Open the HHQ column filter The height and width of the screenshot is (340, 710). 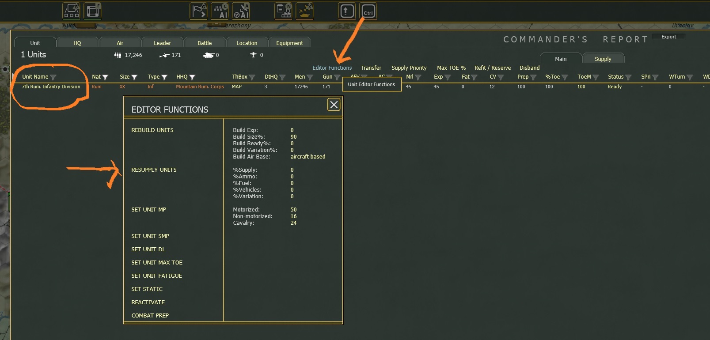click(x=192, y=77)
